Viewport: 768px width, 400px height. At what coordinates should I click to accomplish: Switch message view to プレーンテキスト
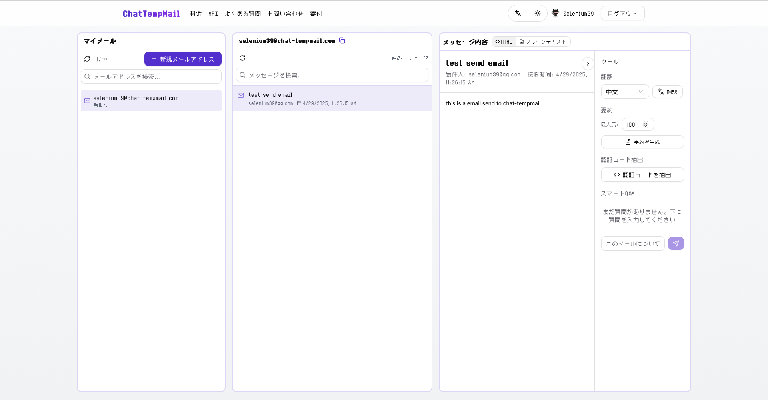point(543,42)
